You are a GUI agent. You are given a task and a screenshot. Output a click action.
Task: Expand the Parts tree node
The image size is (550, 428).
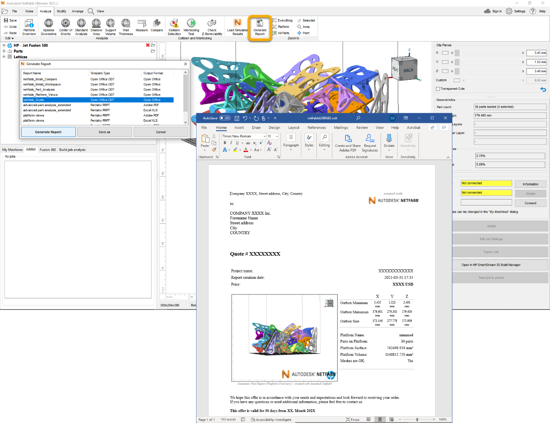4,51
